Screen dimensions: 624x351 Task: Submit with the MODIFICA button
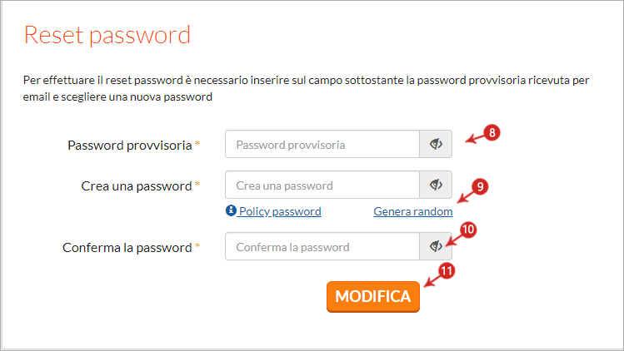(373, 297)
